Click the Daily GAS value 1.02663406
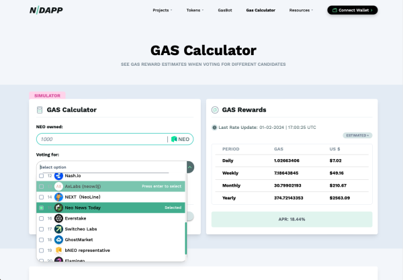 point(287,160)
